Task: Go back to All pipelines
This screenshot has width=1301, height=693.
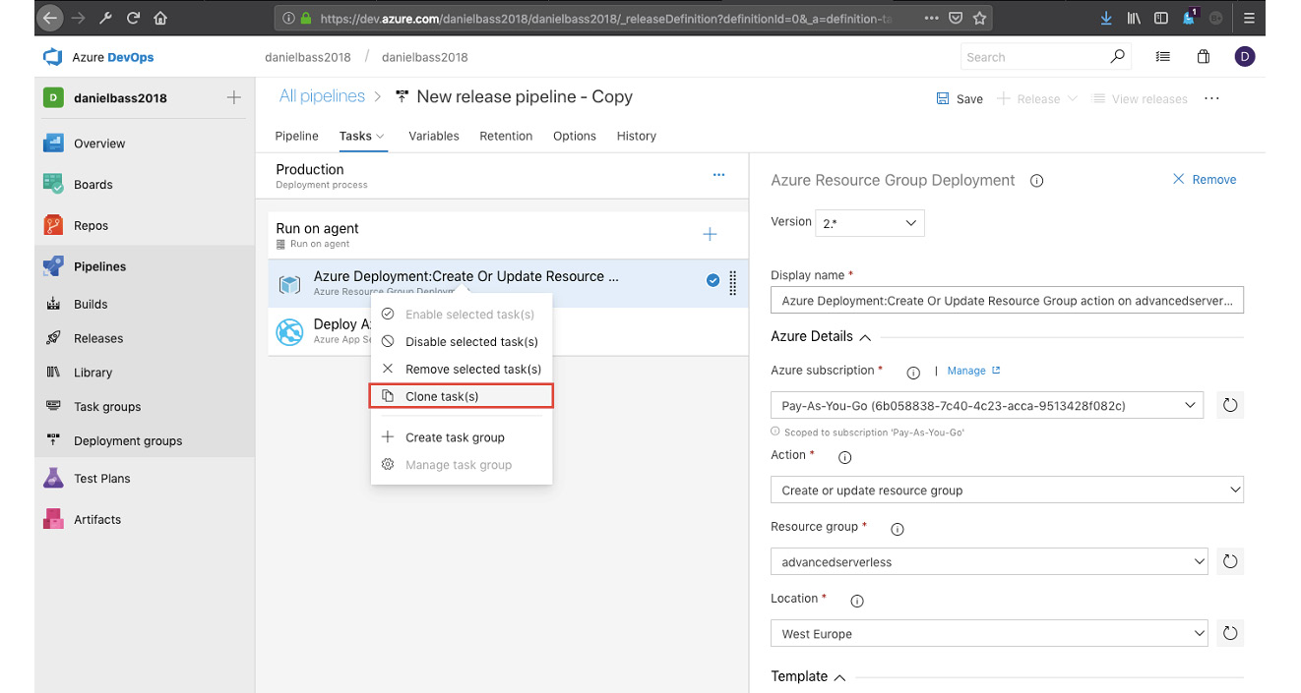Action: (x=322, y=96)
